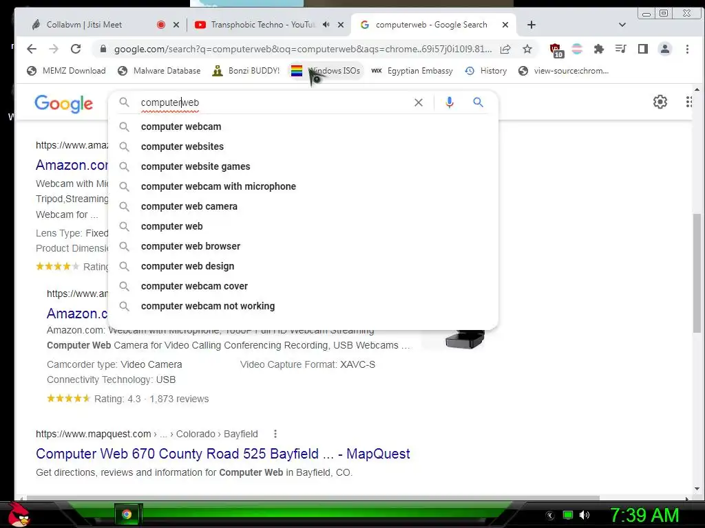Open the Angry Birds start button

click(x=19, y=514)
